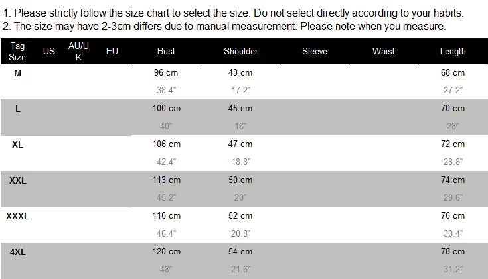Click the XXL size row label
488x279 pixels.
[17, 180]
